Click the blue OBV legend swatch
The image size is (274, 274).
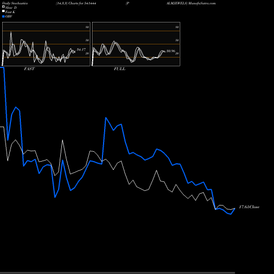pos(3,16)
